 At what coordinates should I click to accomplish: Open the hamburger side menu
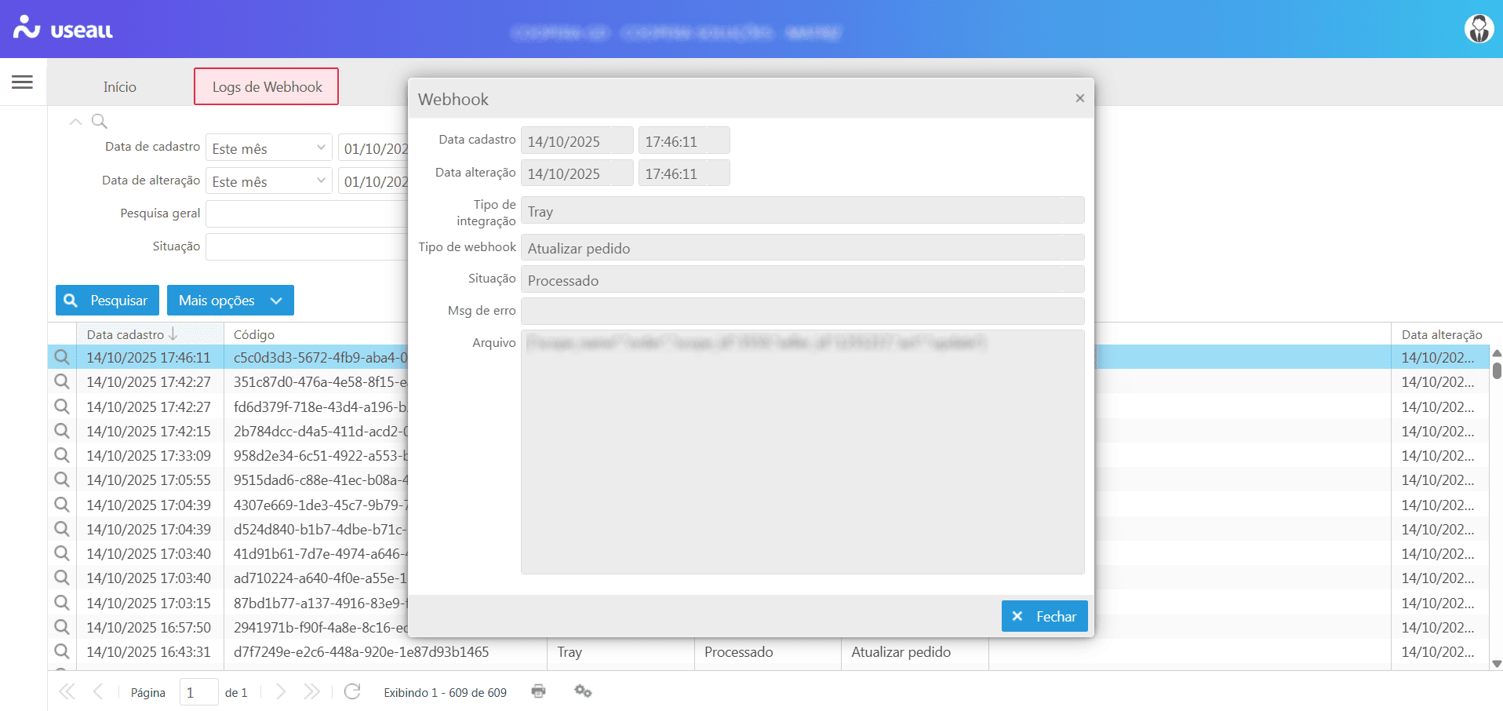point(22,82)
